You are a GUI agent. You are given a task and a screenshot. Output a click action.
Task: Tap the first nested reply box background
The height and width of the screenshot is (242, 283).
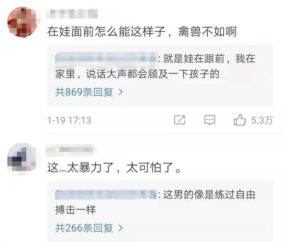(160, 75)
